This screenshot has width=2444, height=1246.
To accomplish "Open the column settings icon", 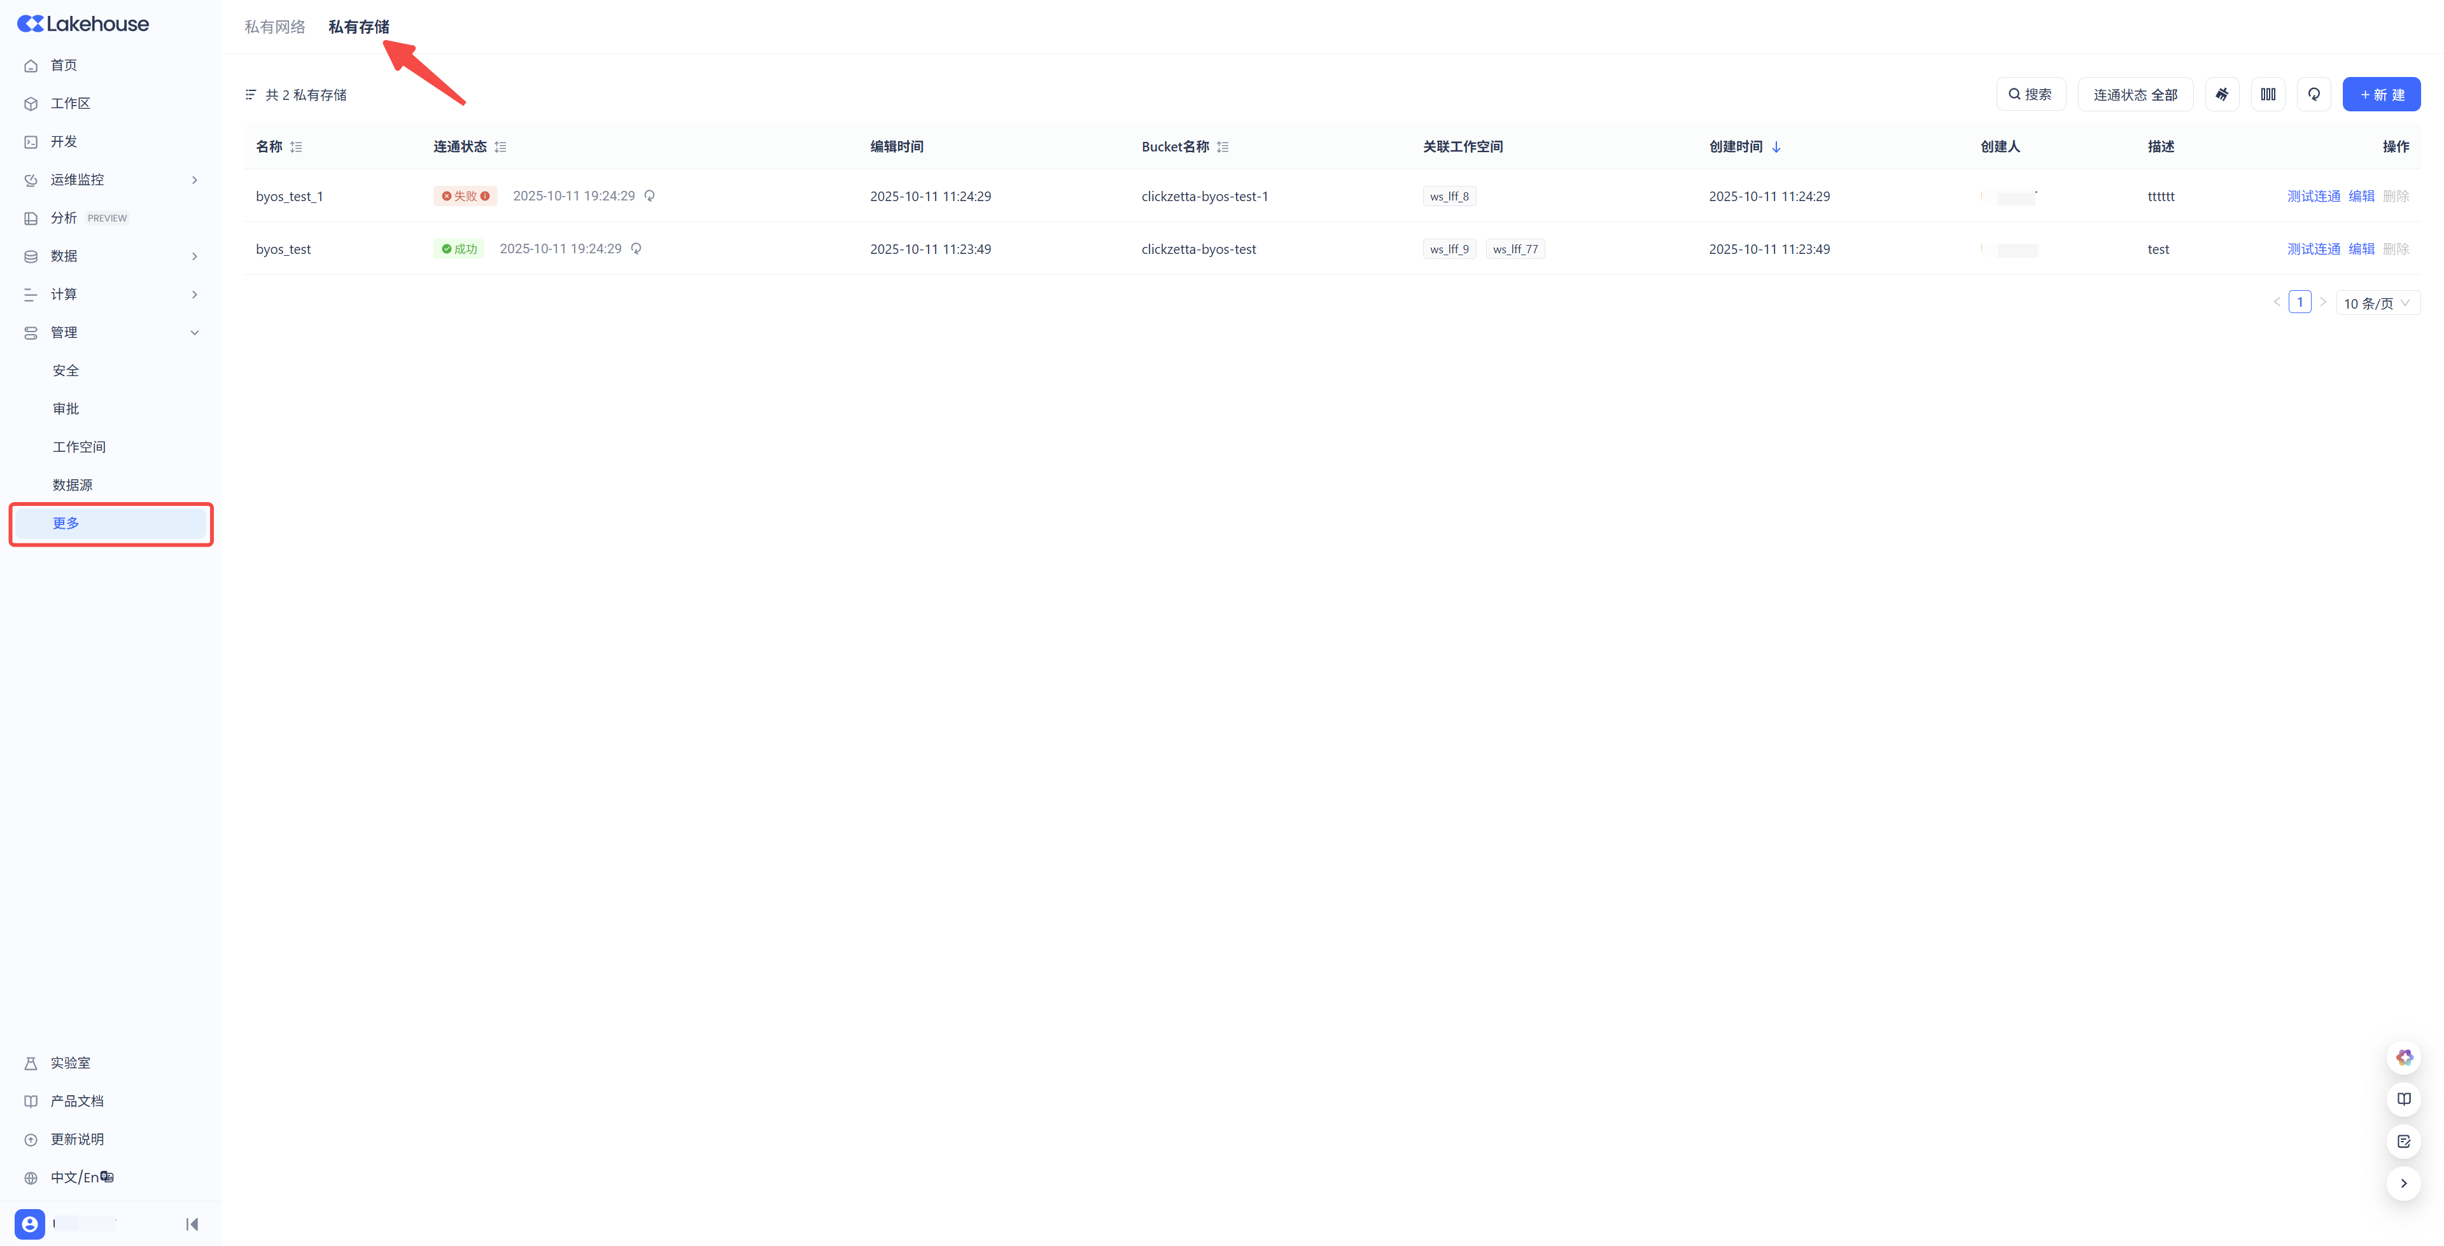I will click(2268, 94).
